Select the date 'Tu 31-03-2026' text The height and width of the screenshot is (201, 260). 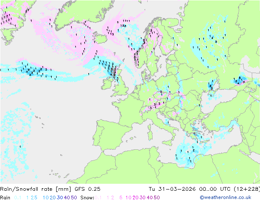click(172, 189)
